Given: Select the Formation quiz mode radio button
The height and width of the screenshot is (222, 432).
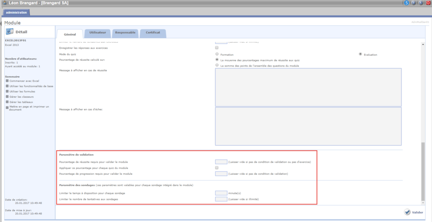Looking at the screenshot, I should (217, 54).
